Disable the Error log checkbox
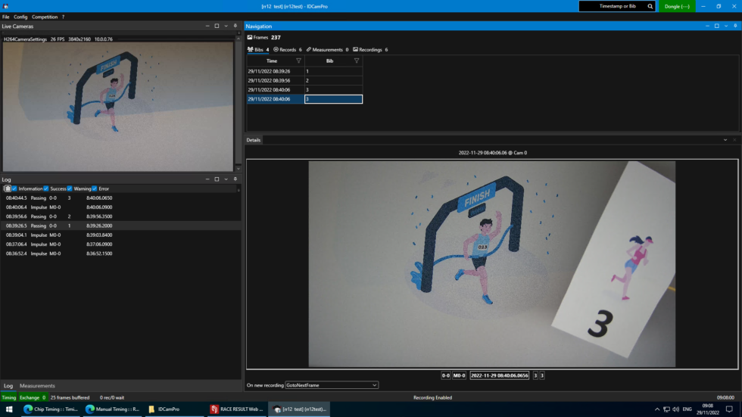 (95, 188)
